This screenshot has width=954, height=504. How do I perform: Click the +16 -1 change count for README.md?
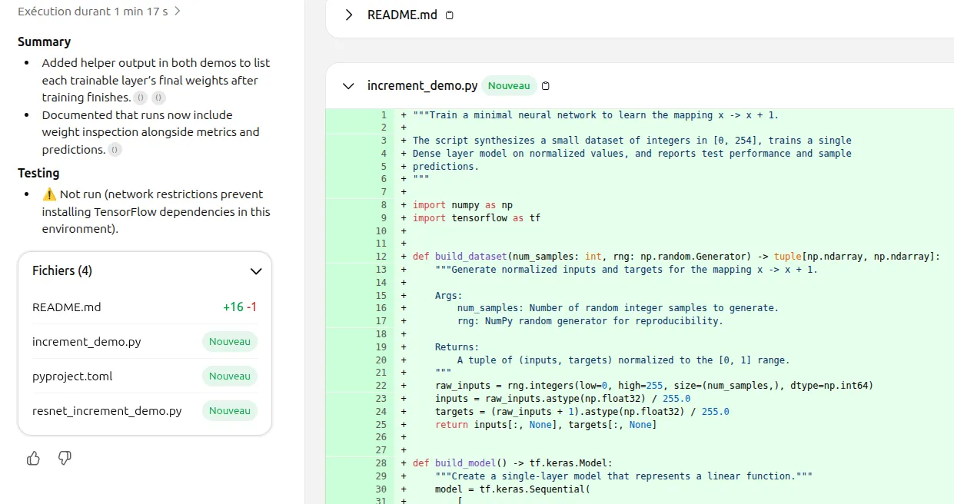pos(239,307)
